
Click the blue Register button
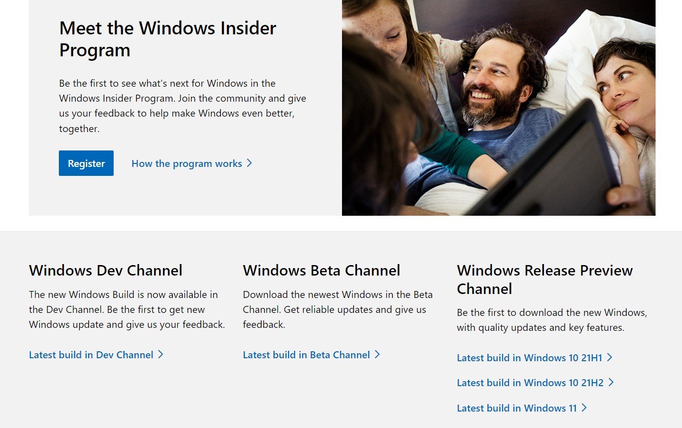pos(86,163)
